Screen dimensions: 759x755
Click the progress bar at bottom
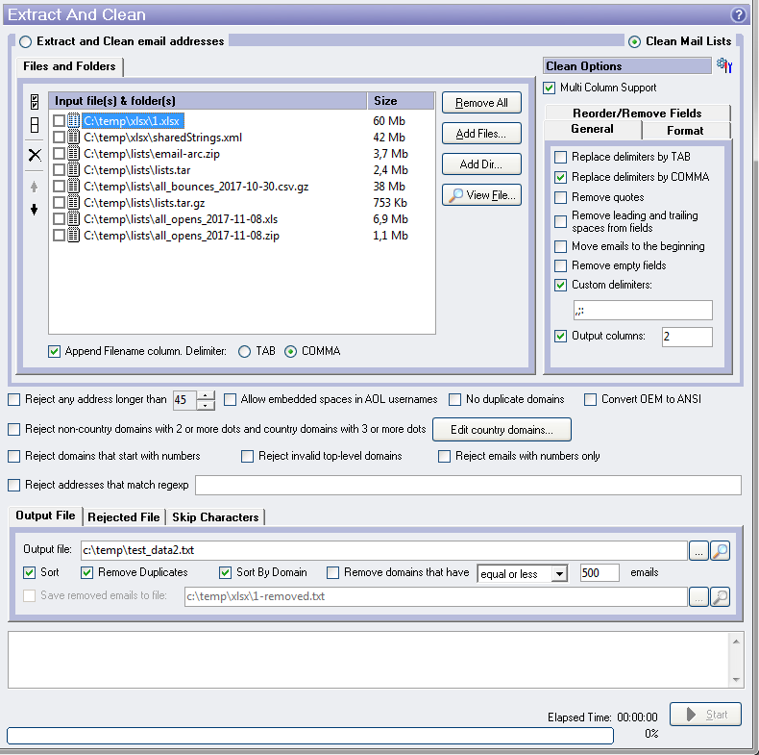[x=309, y=736]
